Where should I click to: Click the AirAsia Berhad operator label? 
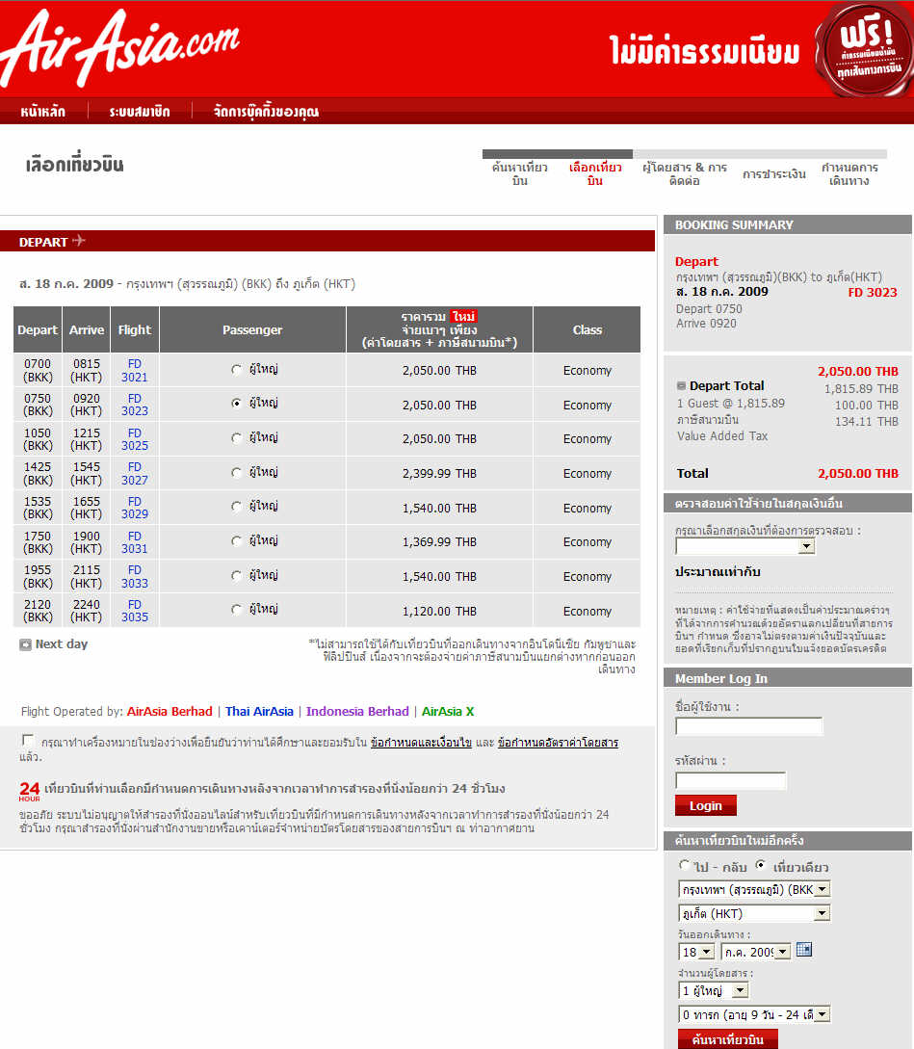[x=170, y=711]
